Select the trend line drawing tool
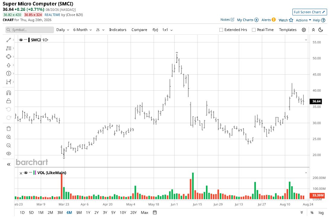 pos(9,40)
